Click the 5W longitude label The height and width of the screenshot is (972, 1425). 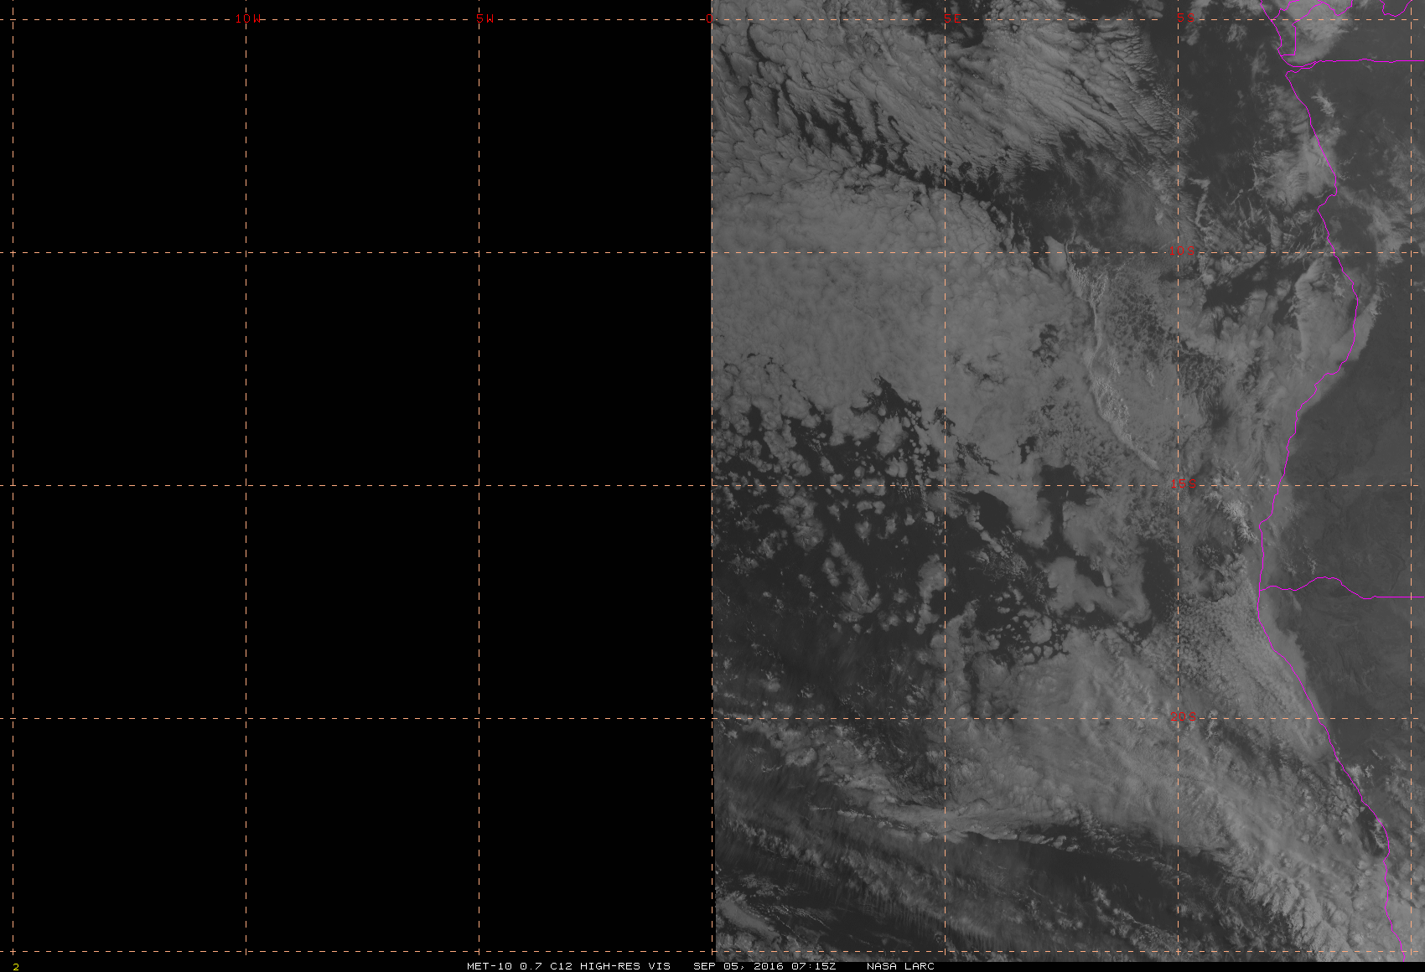(x=484, y=18)
